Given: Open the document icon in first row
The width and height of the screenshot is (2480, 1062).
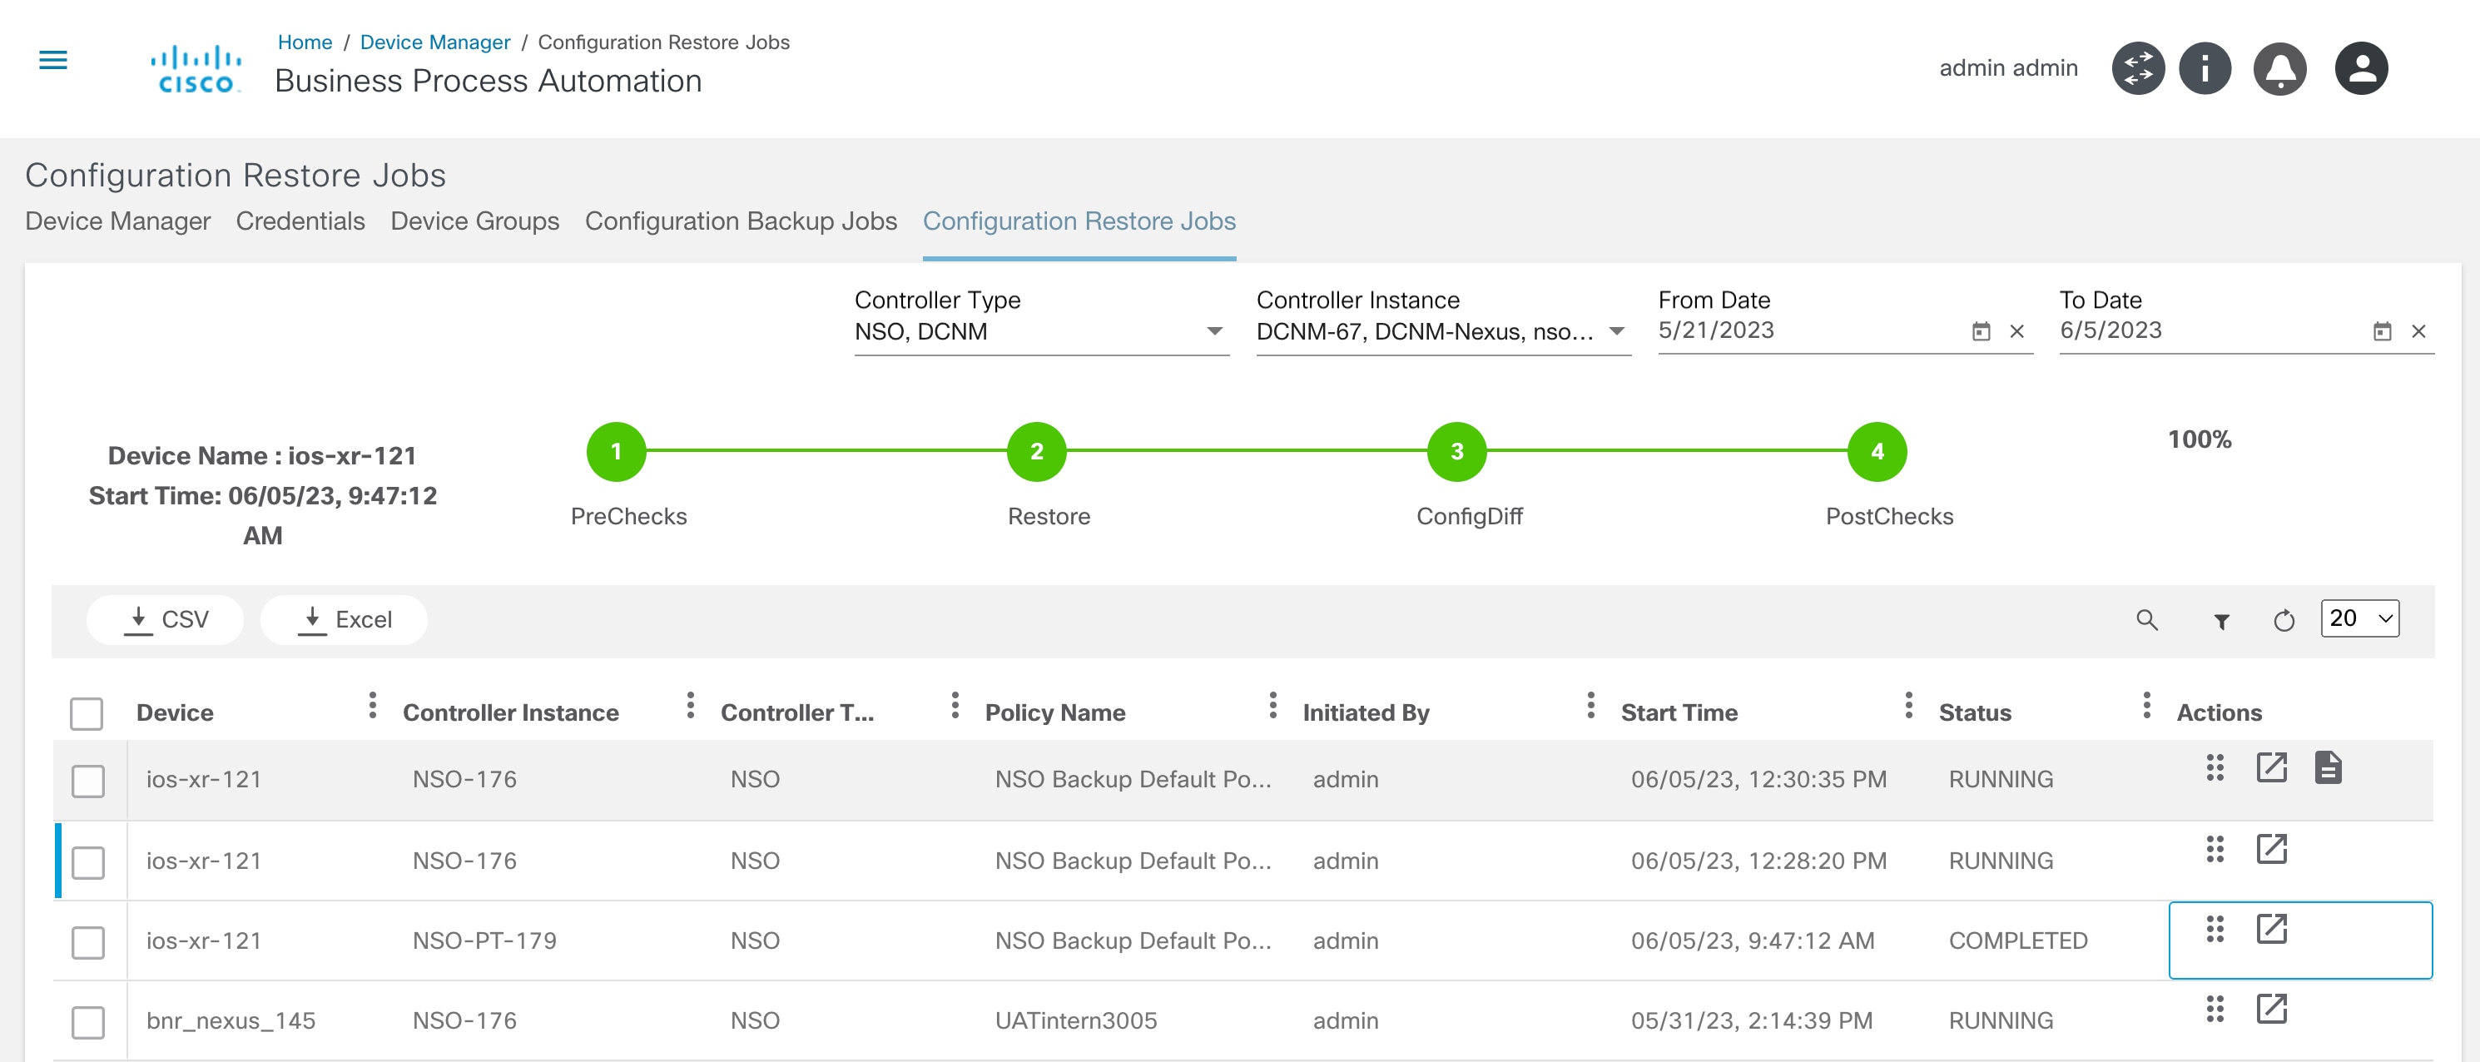Looking at the screenshot, I should (x=2328, y=768).
